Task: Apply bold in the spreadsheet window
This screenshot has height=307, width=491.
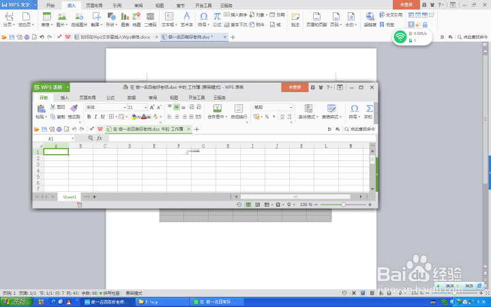Action: (89, 117)
